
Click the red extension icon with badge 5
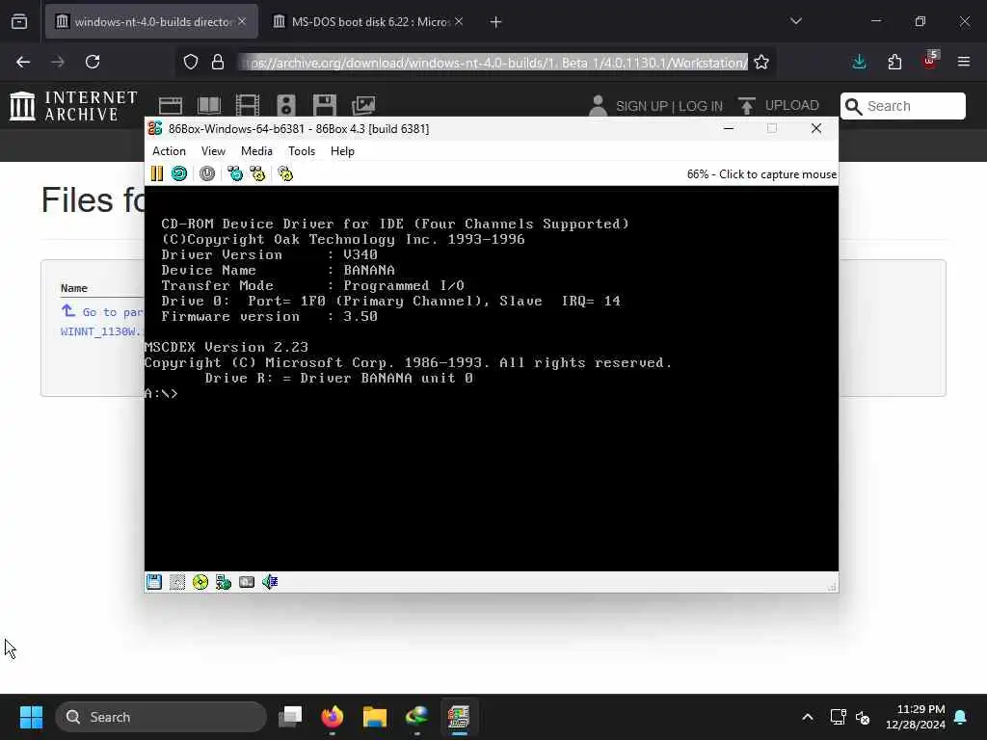pyautogui.click(x=930, y=61)
